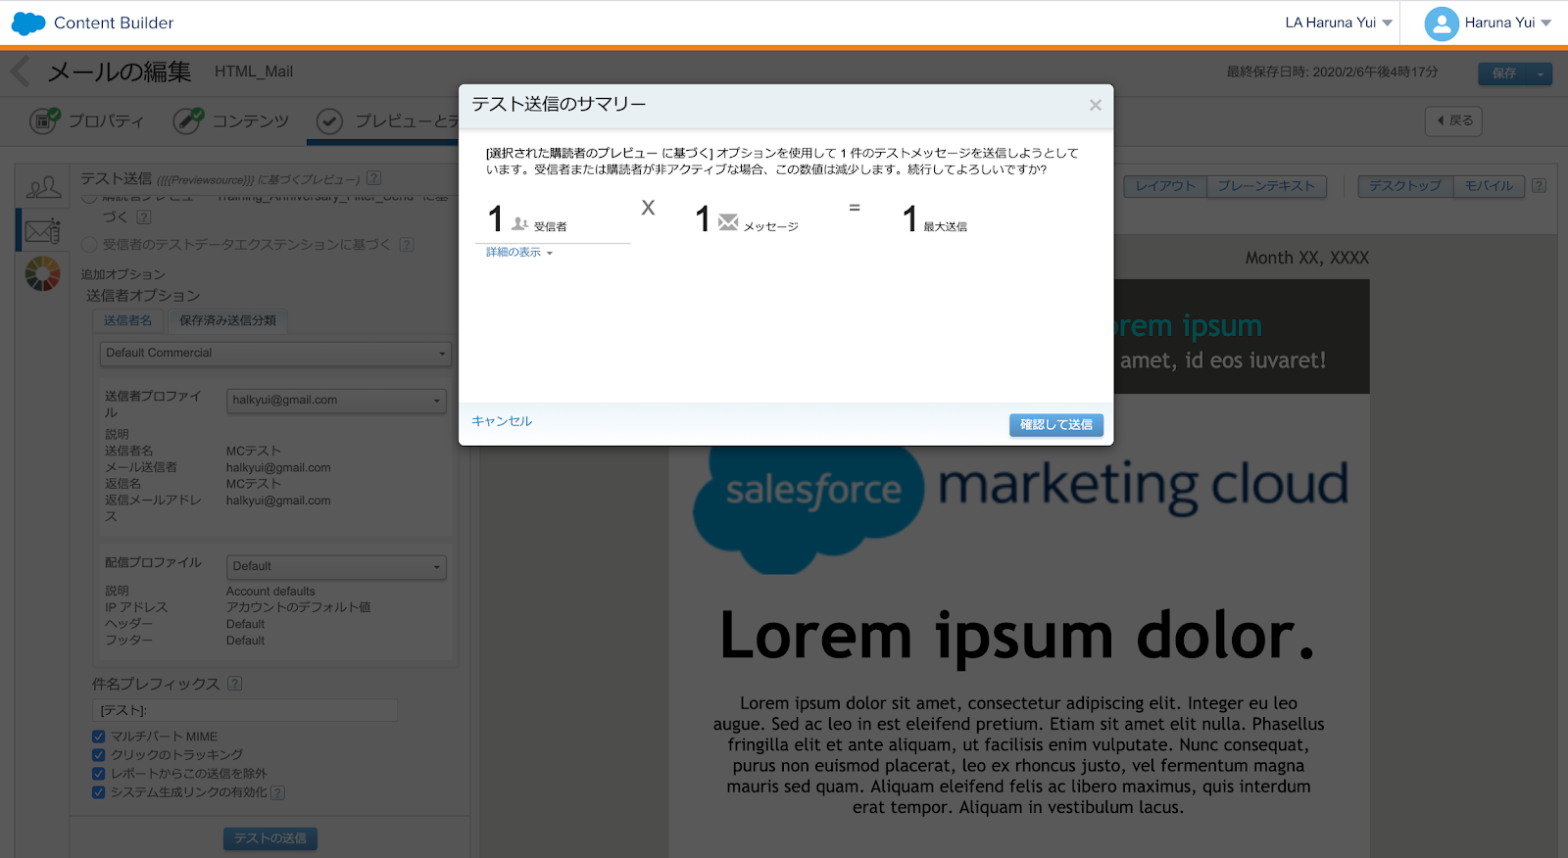Cancel the test send with キャンセル
Screen dimensions: 1568x858
(x=502, y=421)
